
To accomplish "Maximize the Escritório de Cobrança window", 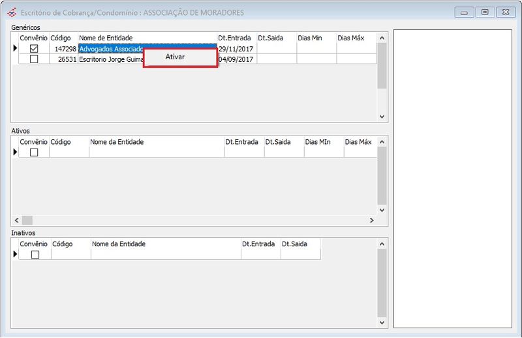I will tap(484, 12).
